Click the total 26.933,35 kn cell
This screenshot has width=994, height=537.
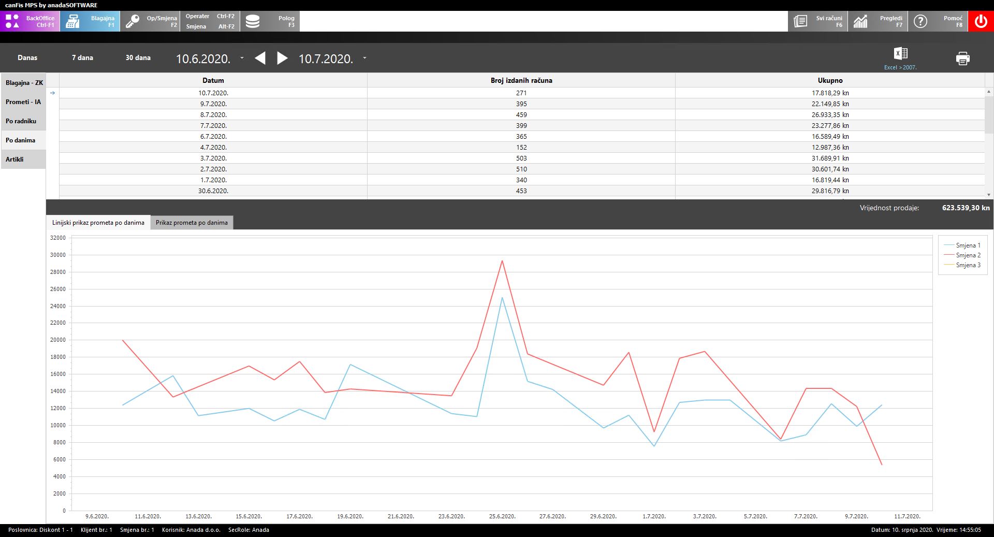830,115
